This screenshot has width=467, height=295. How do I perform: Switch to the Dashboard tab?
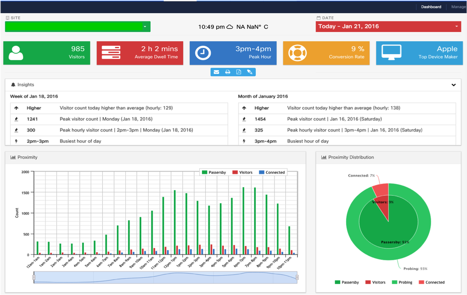(431, 7)
